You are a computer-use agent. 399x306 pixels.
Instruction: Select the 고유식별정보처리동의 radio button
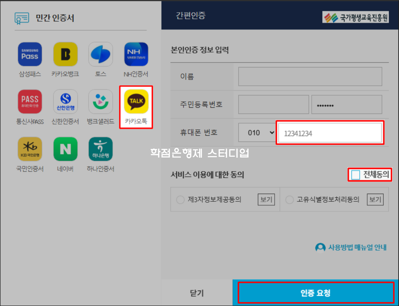coord(289,200)
